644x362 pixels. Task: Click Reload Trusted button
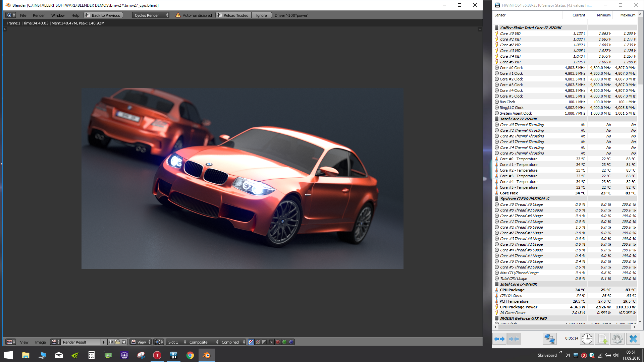pos(233,15)
